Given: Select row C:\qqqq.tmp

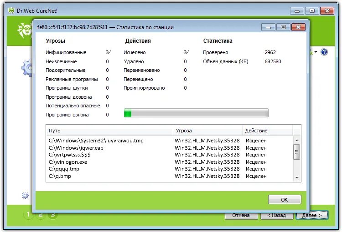Looking at the screenshot, I should [170, 169].
